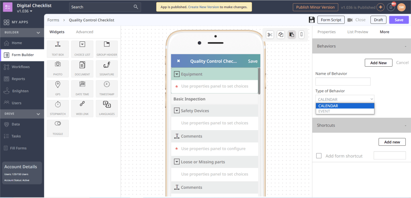Open the notifications bell
The width and height of the screenshot is (411, 198).
tap(391, 7)
